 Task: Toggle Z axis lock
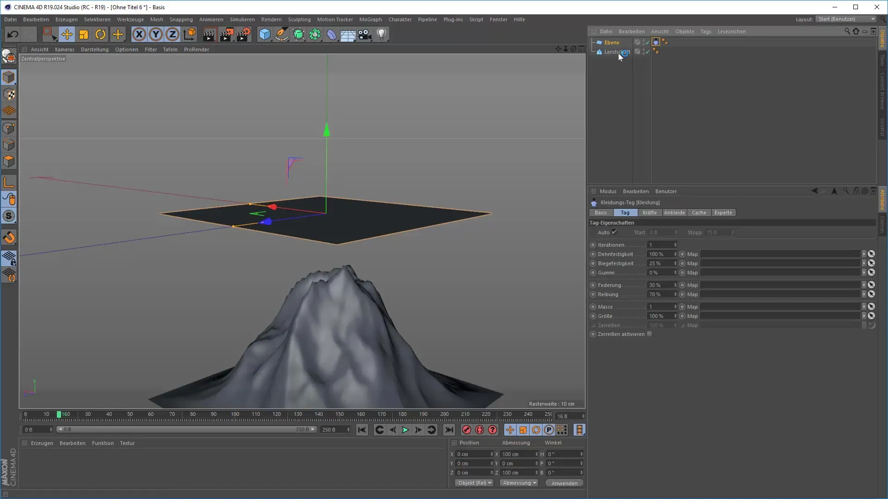(x=173, y=34)
